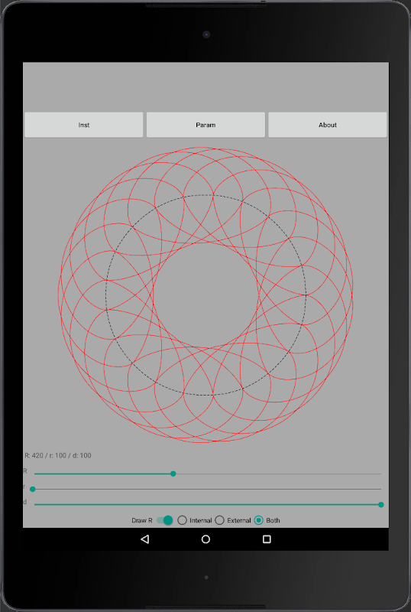Click the middle of the r slider track
Screen dimensions: 411x612
[208, 489]
